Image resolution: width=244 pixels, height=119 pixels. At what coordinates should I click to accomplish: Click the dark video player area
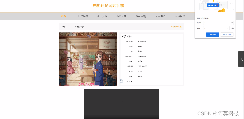pos(122,104)
